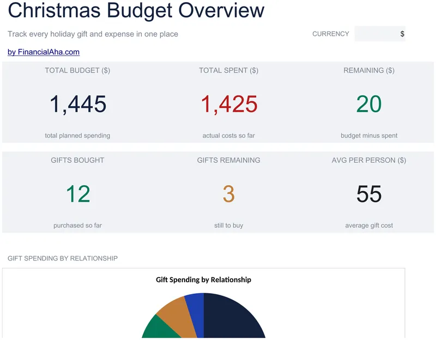This screenshot has height=340, width=436.
Task: Open the by FinancialAha.com link
Action: click(44, 52)
